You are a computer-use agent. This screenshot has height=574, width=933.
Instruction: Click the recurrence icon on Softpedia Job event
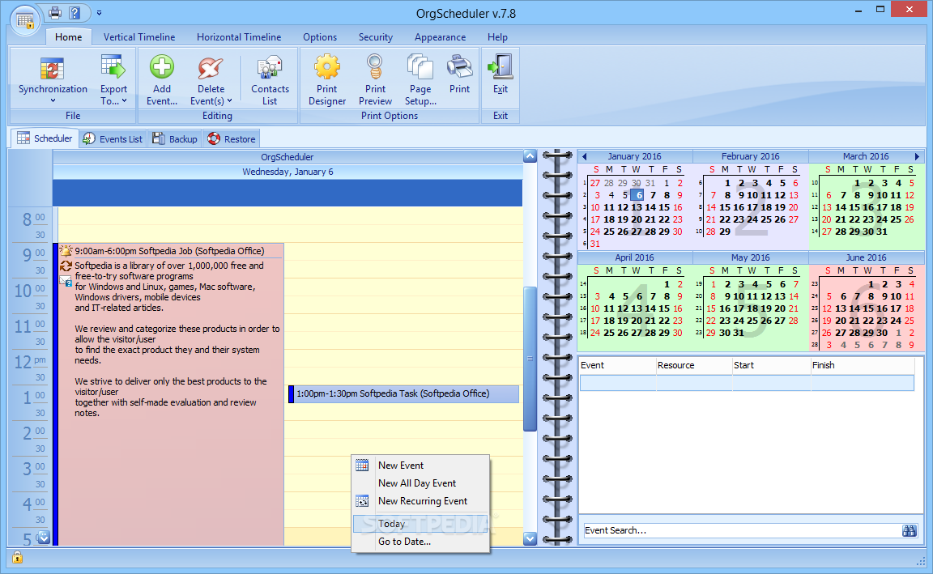(x=66, y=266)
